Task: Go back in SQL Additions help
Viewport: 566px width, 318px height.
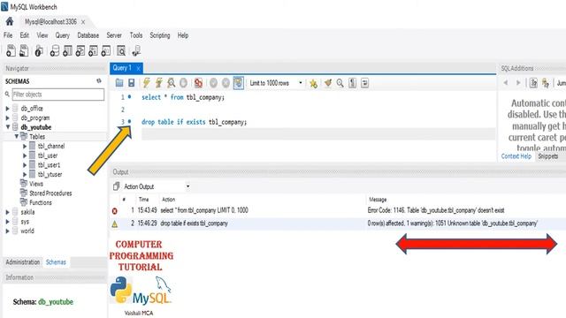Action: 506,82
